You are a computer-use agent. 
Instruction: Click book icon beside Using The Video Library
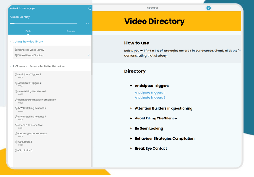tap(16, 50)
